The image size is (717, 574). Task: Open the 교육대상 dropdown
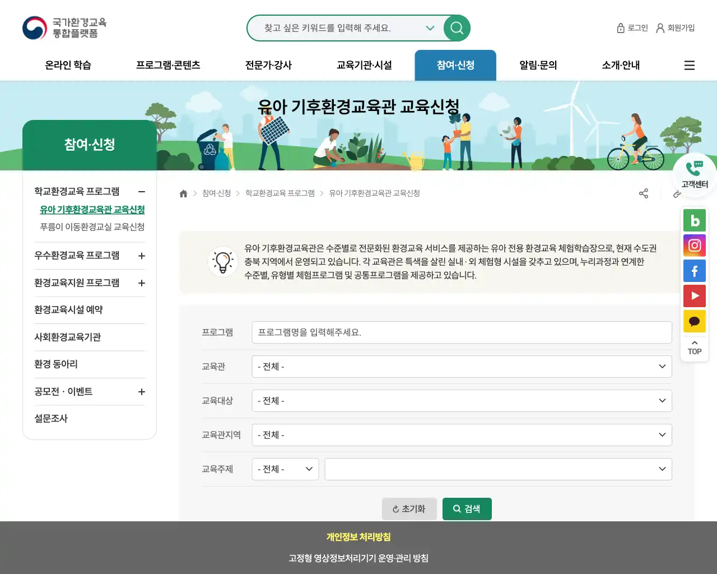462,401
